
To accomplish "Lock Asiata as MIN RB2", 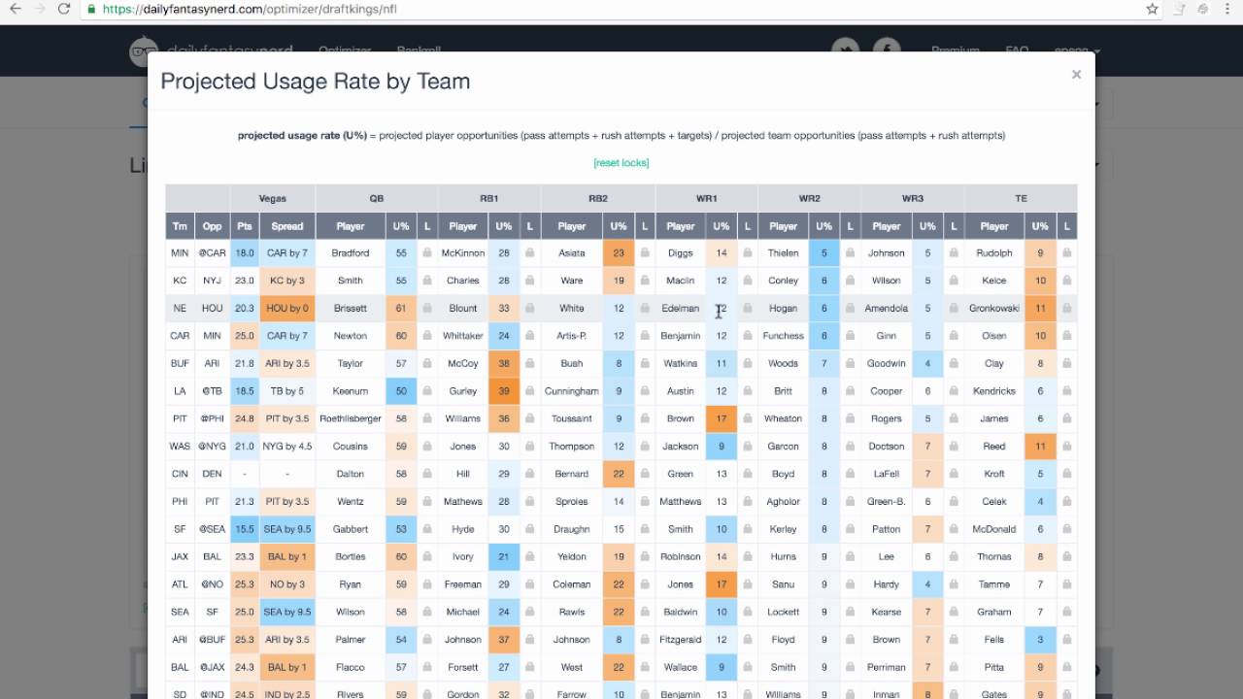I will pos(645,253).
